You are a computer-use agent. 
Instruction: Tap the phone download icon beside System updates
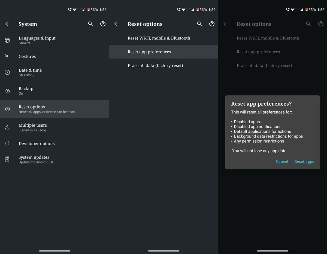tap(7, 160)
